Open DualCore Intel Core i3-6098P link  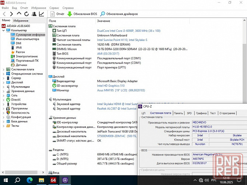129,31
